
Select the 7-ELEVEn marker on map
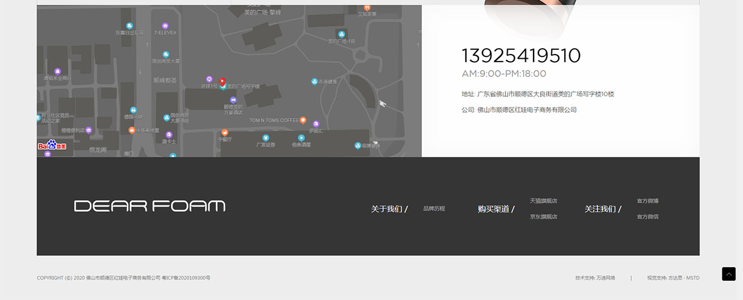tap(165, 26)
